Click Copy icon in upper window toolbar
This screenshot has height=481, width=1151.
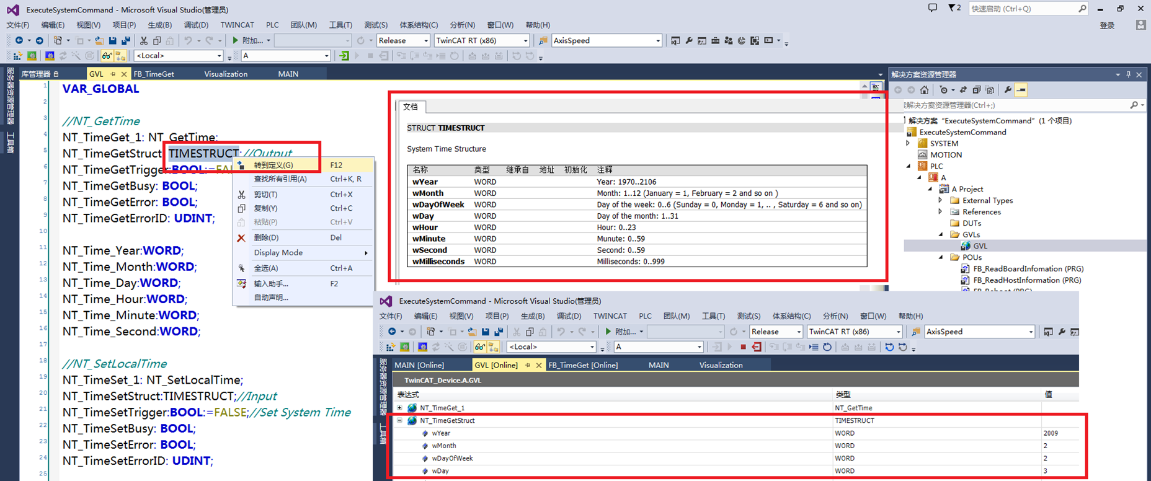tap(157, 40)
